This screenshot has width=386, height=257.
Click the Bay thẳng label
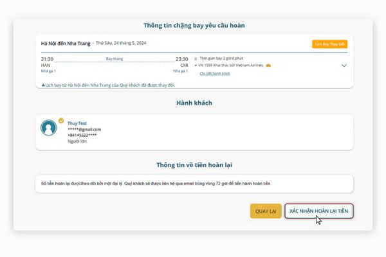click(x=115, y=58)
